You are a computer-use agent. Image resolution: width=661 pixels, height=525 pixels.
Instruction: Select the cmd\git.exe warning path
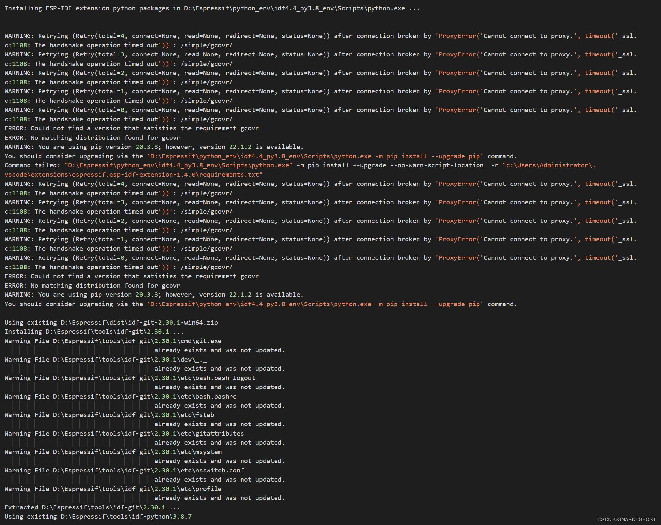[113, 341]
